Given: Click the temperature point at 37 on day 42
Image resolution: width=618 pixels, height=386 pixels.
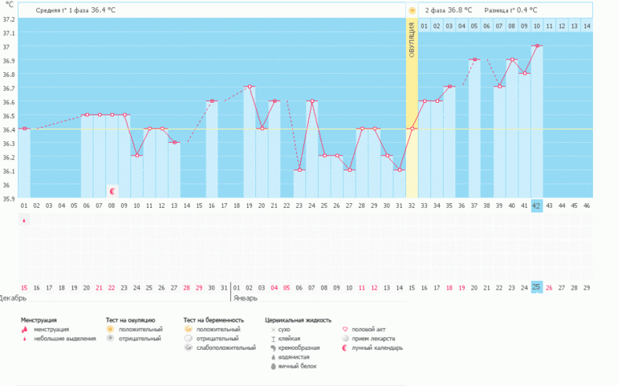Looking at the screenshot, I should click(537, 46).
